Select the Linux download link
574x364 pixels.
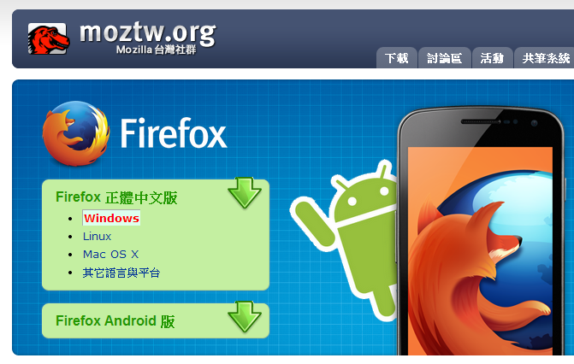pos(97,237)
